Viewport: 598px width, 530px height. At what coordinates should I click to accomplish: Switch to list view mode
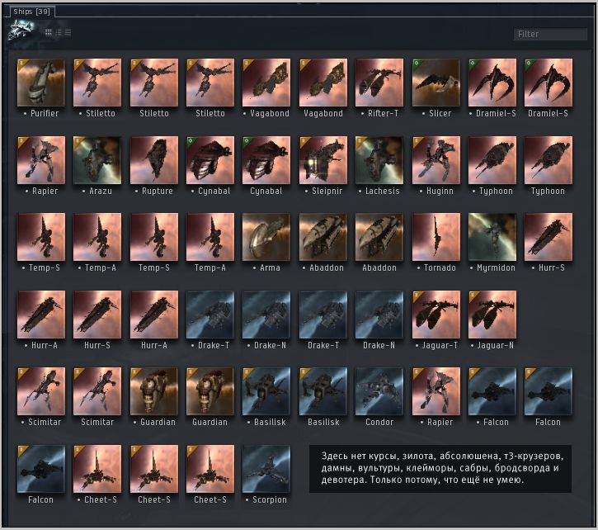point(68,32)
